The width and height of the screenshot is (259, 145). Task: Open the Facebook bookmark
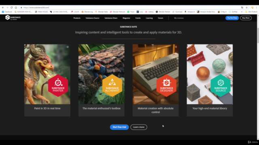pos(7,12)
